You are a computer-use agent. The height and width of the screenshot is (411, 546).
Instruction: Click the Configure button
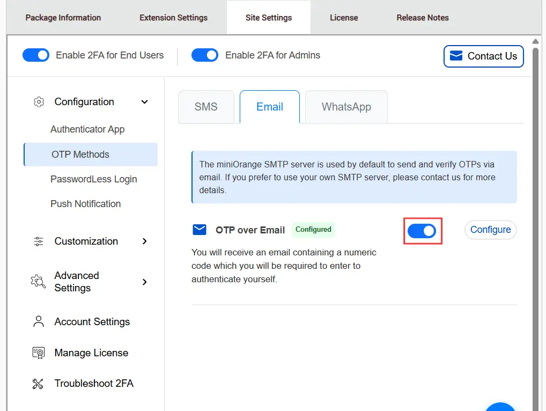pyautogui.click(x=490, y=229)
